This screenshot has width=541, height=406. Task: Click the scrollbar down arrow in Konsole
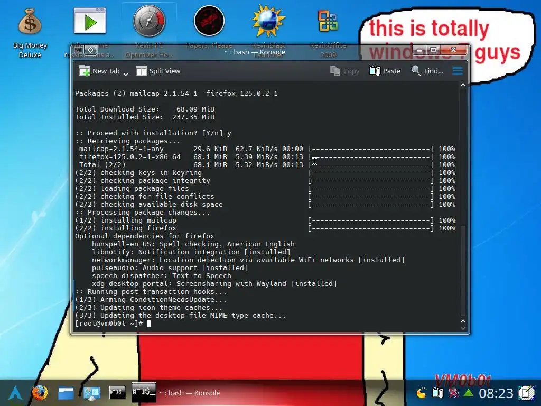pos(463,328)
